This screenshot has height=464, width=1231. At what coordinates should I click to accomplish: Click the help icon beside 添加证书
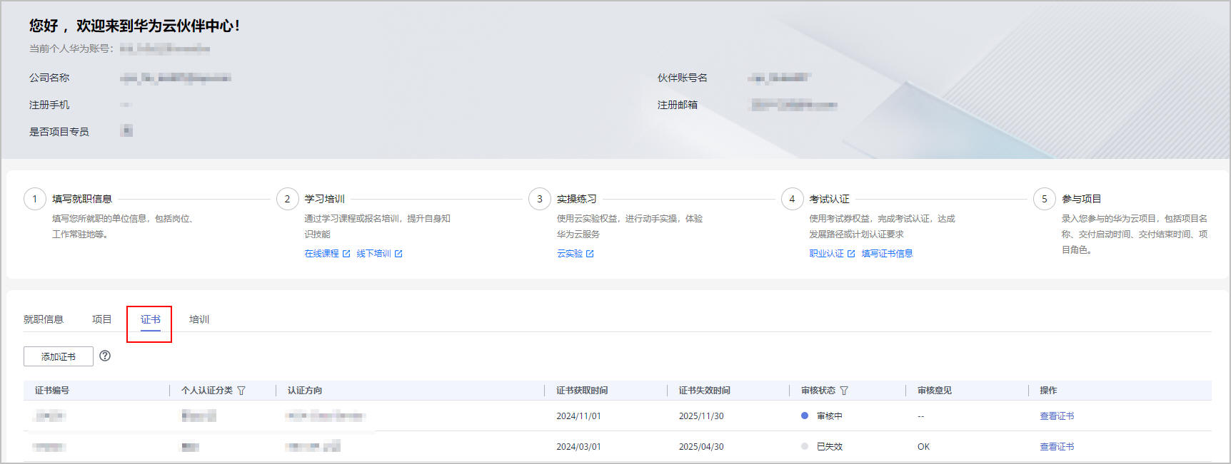click(x=105, y=356)
